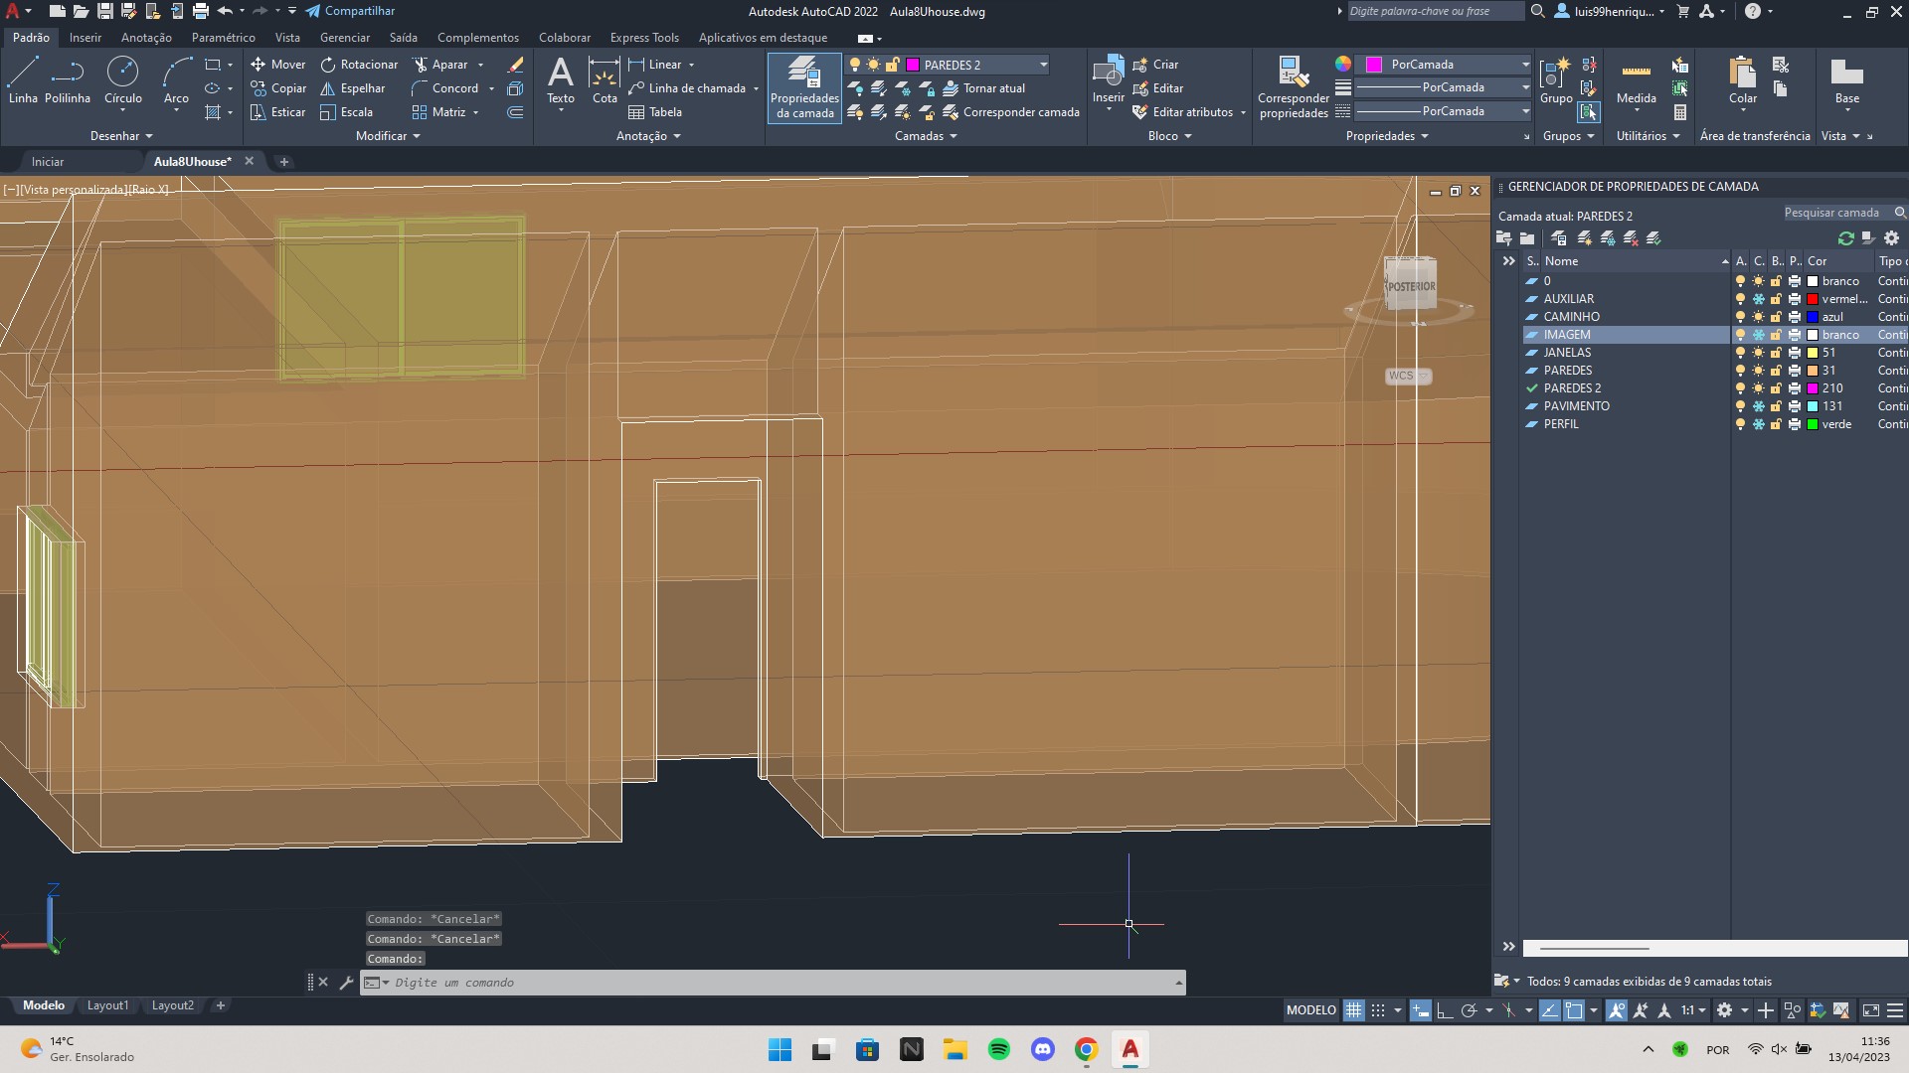
Task: Click the Compartilhar button
Action: pos(350,11)
